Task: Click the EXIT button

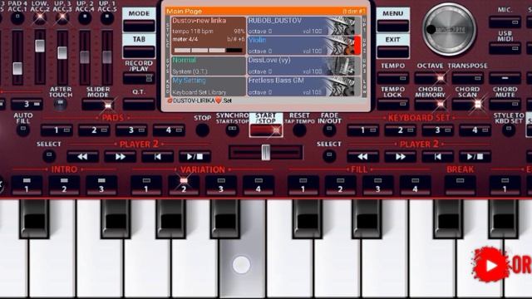Action: point(392,52)
